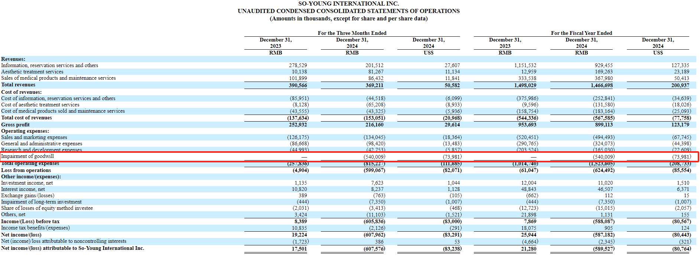This screenshot has width=700, height=258.
Task: Select the 'Interest income, net' label
Action: [x=23, y=189]
